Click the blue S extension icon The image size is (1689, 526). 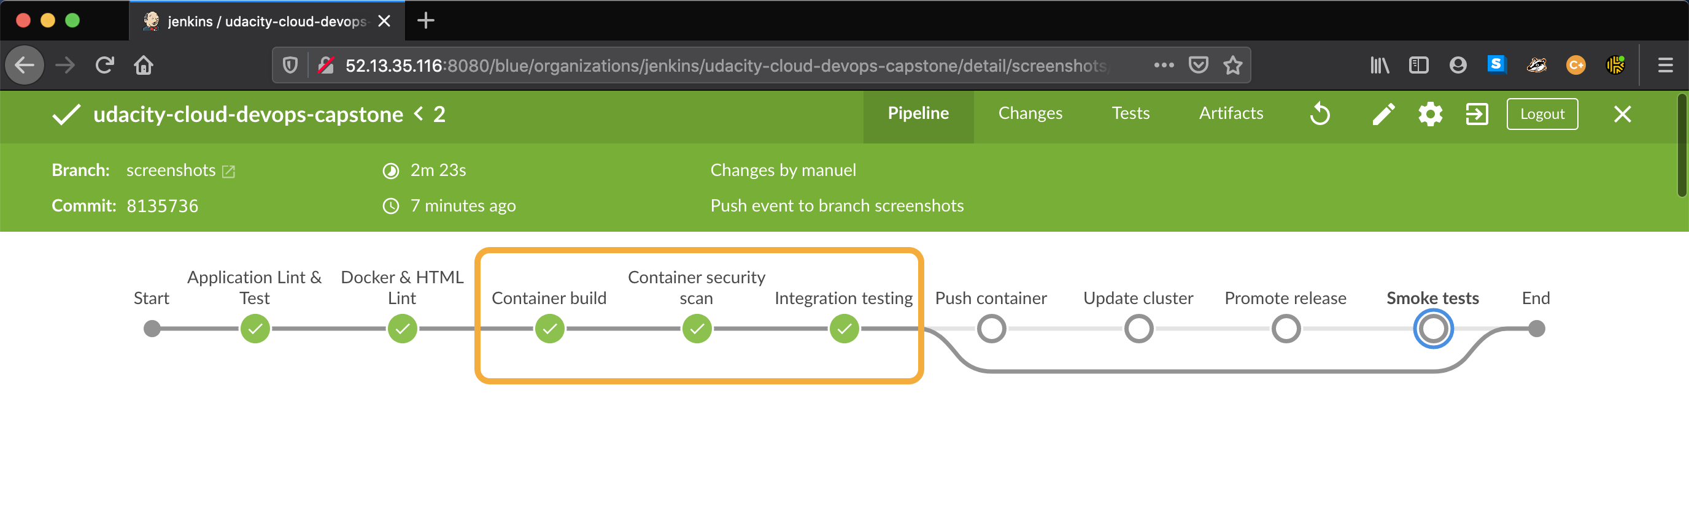click(1497, 64)
